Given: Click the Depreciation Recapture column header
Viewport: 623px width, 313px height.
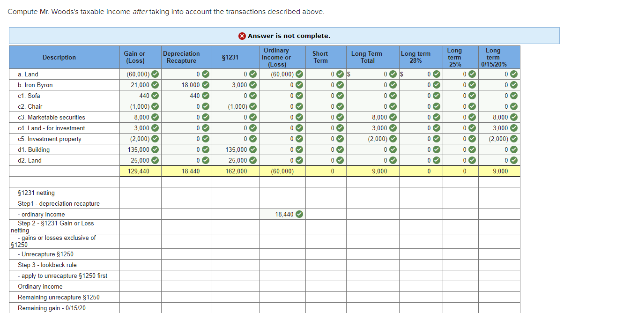Looking at the screenshot, I should click(187, 57).
